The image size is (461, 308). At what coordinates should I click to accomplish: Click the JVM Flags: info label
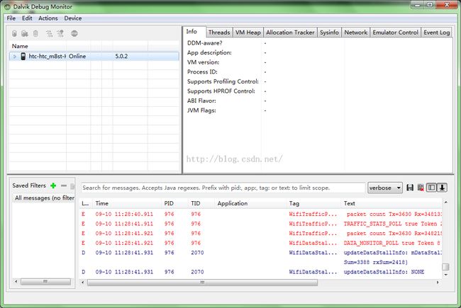tap(201, 110)
